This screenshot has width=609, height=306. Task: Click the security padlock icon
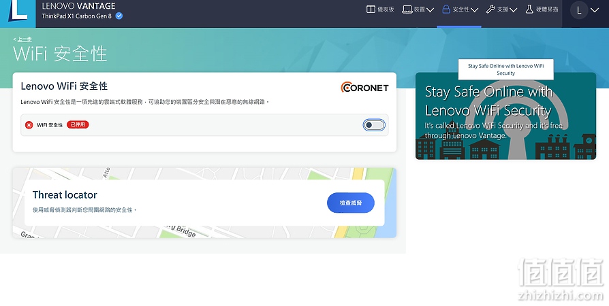(446, 10)
